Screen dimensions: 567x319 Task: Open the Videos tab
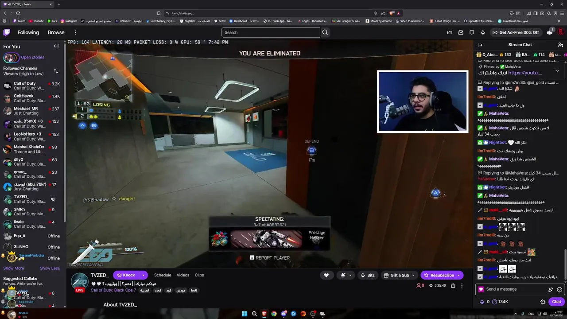(183, 275)
